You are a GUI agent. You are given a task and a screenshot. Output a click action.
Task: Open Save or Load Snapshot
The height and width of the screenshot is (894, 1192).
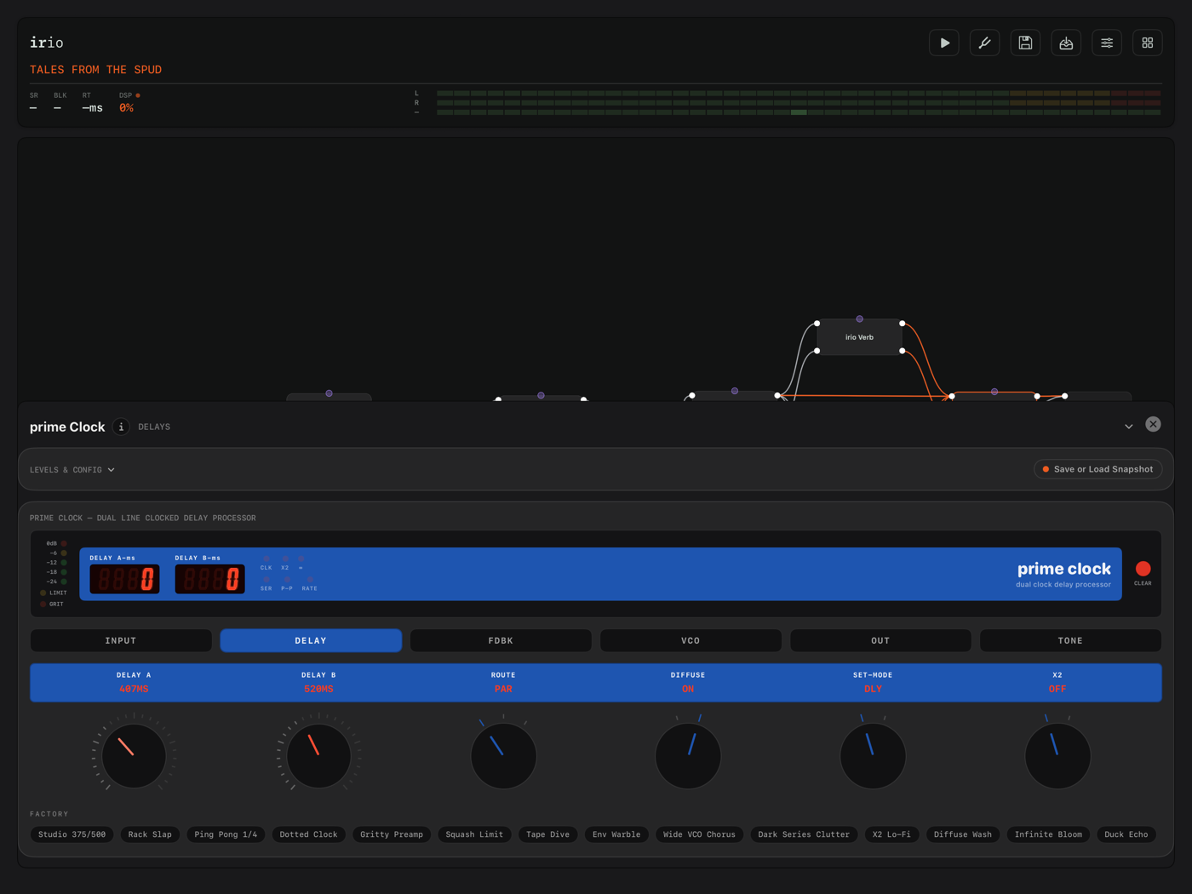1097,469
